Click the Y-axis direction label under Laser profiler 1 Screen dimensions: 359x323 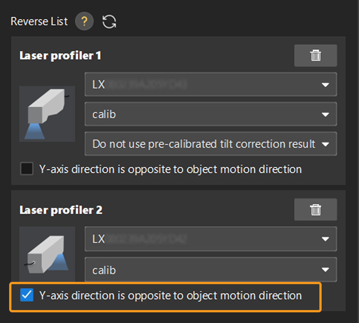pyautogui.click(x=170, y=169)
